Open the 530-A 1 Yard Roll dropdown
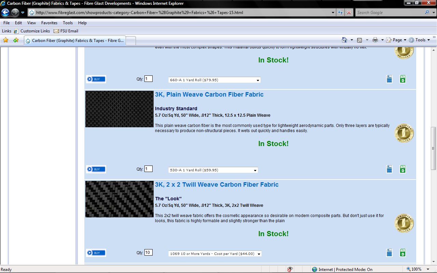 coord(213,170)
